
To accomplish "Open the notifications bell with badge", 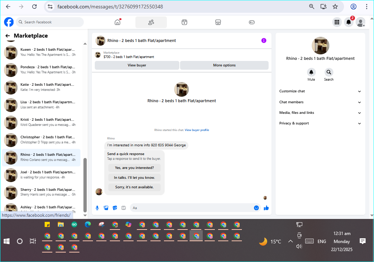I will coord(349,22).
